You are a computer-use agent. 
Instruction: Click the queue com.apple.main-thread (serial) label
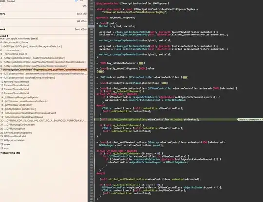coord(19,39)
